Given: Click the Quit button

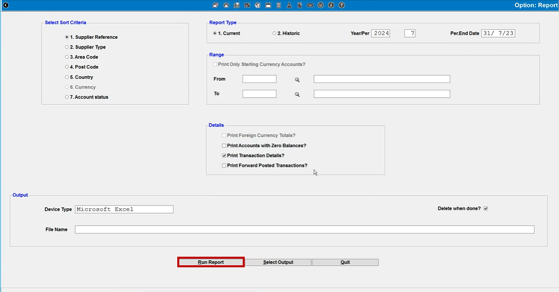Looking at the screenshot, I should (345, 262).
